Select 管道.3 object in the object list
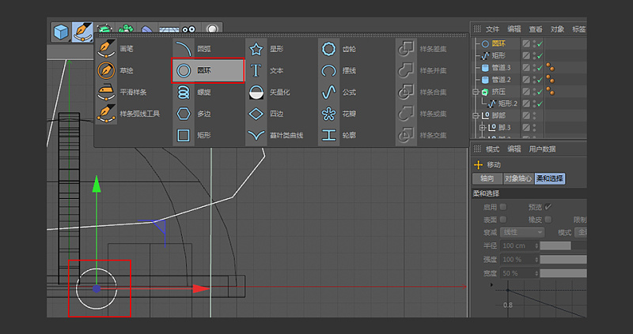 [x=501, y=68]
